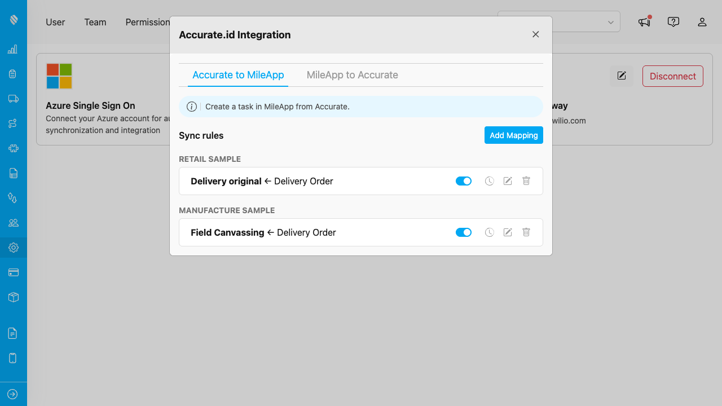Click the Sync rules heading

click(201, 135)
